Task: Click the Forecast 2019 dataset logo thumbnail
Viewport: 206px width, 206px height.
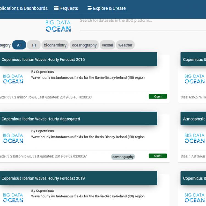Action: click(x=13, y=197)
